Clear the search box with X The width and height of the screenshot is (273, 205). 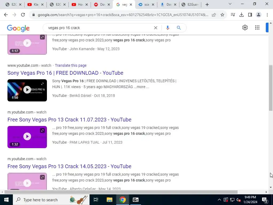(x=156, y=28)
